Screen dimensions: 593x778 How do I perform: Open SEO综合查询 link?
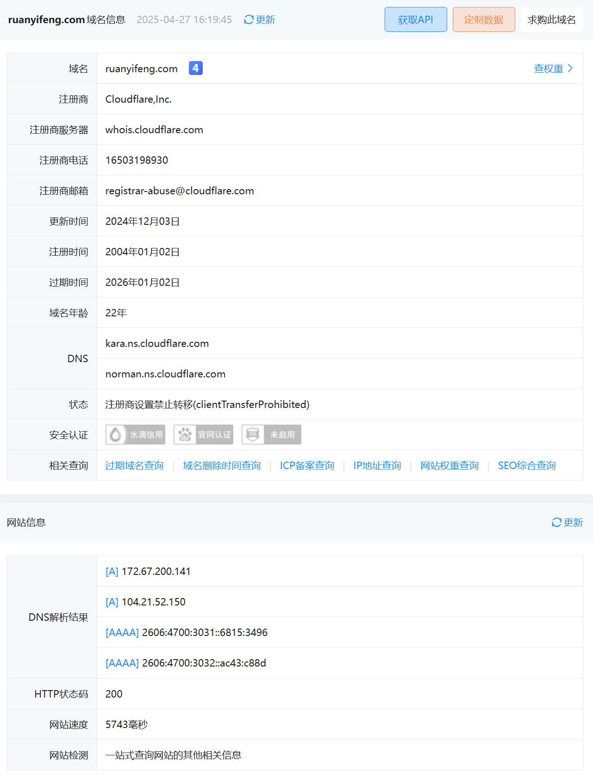pos(527,465)
